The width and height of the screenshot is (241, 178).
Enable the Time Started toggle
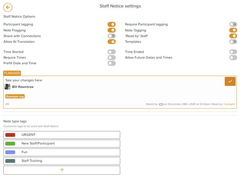[111, 52]
